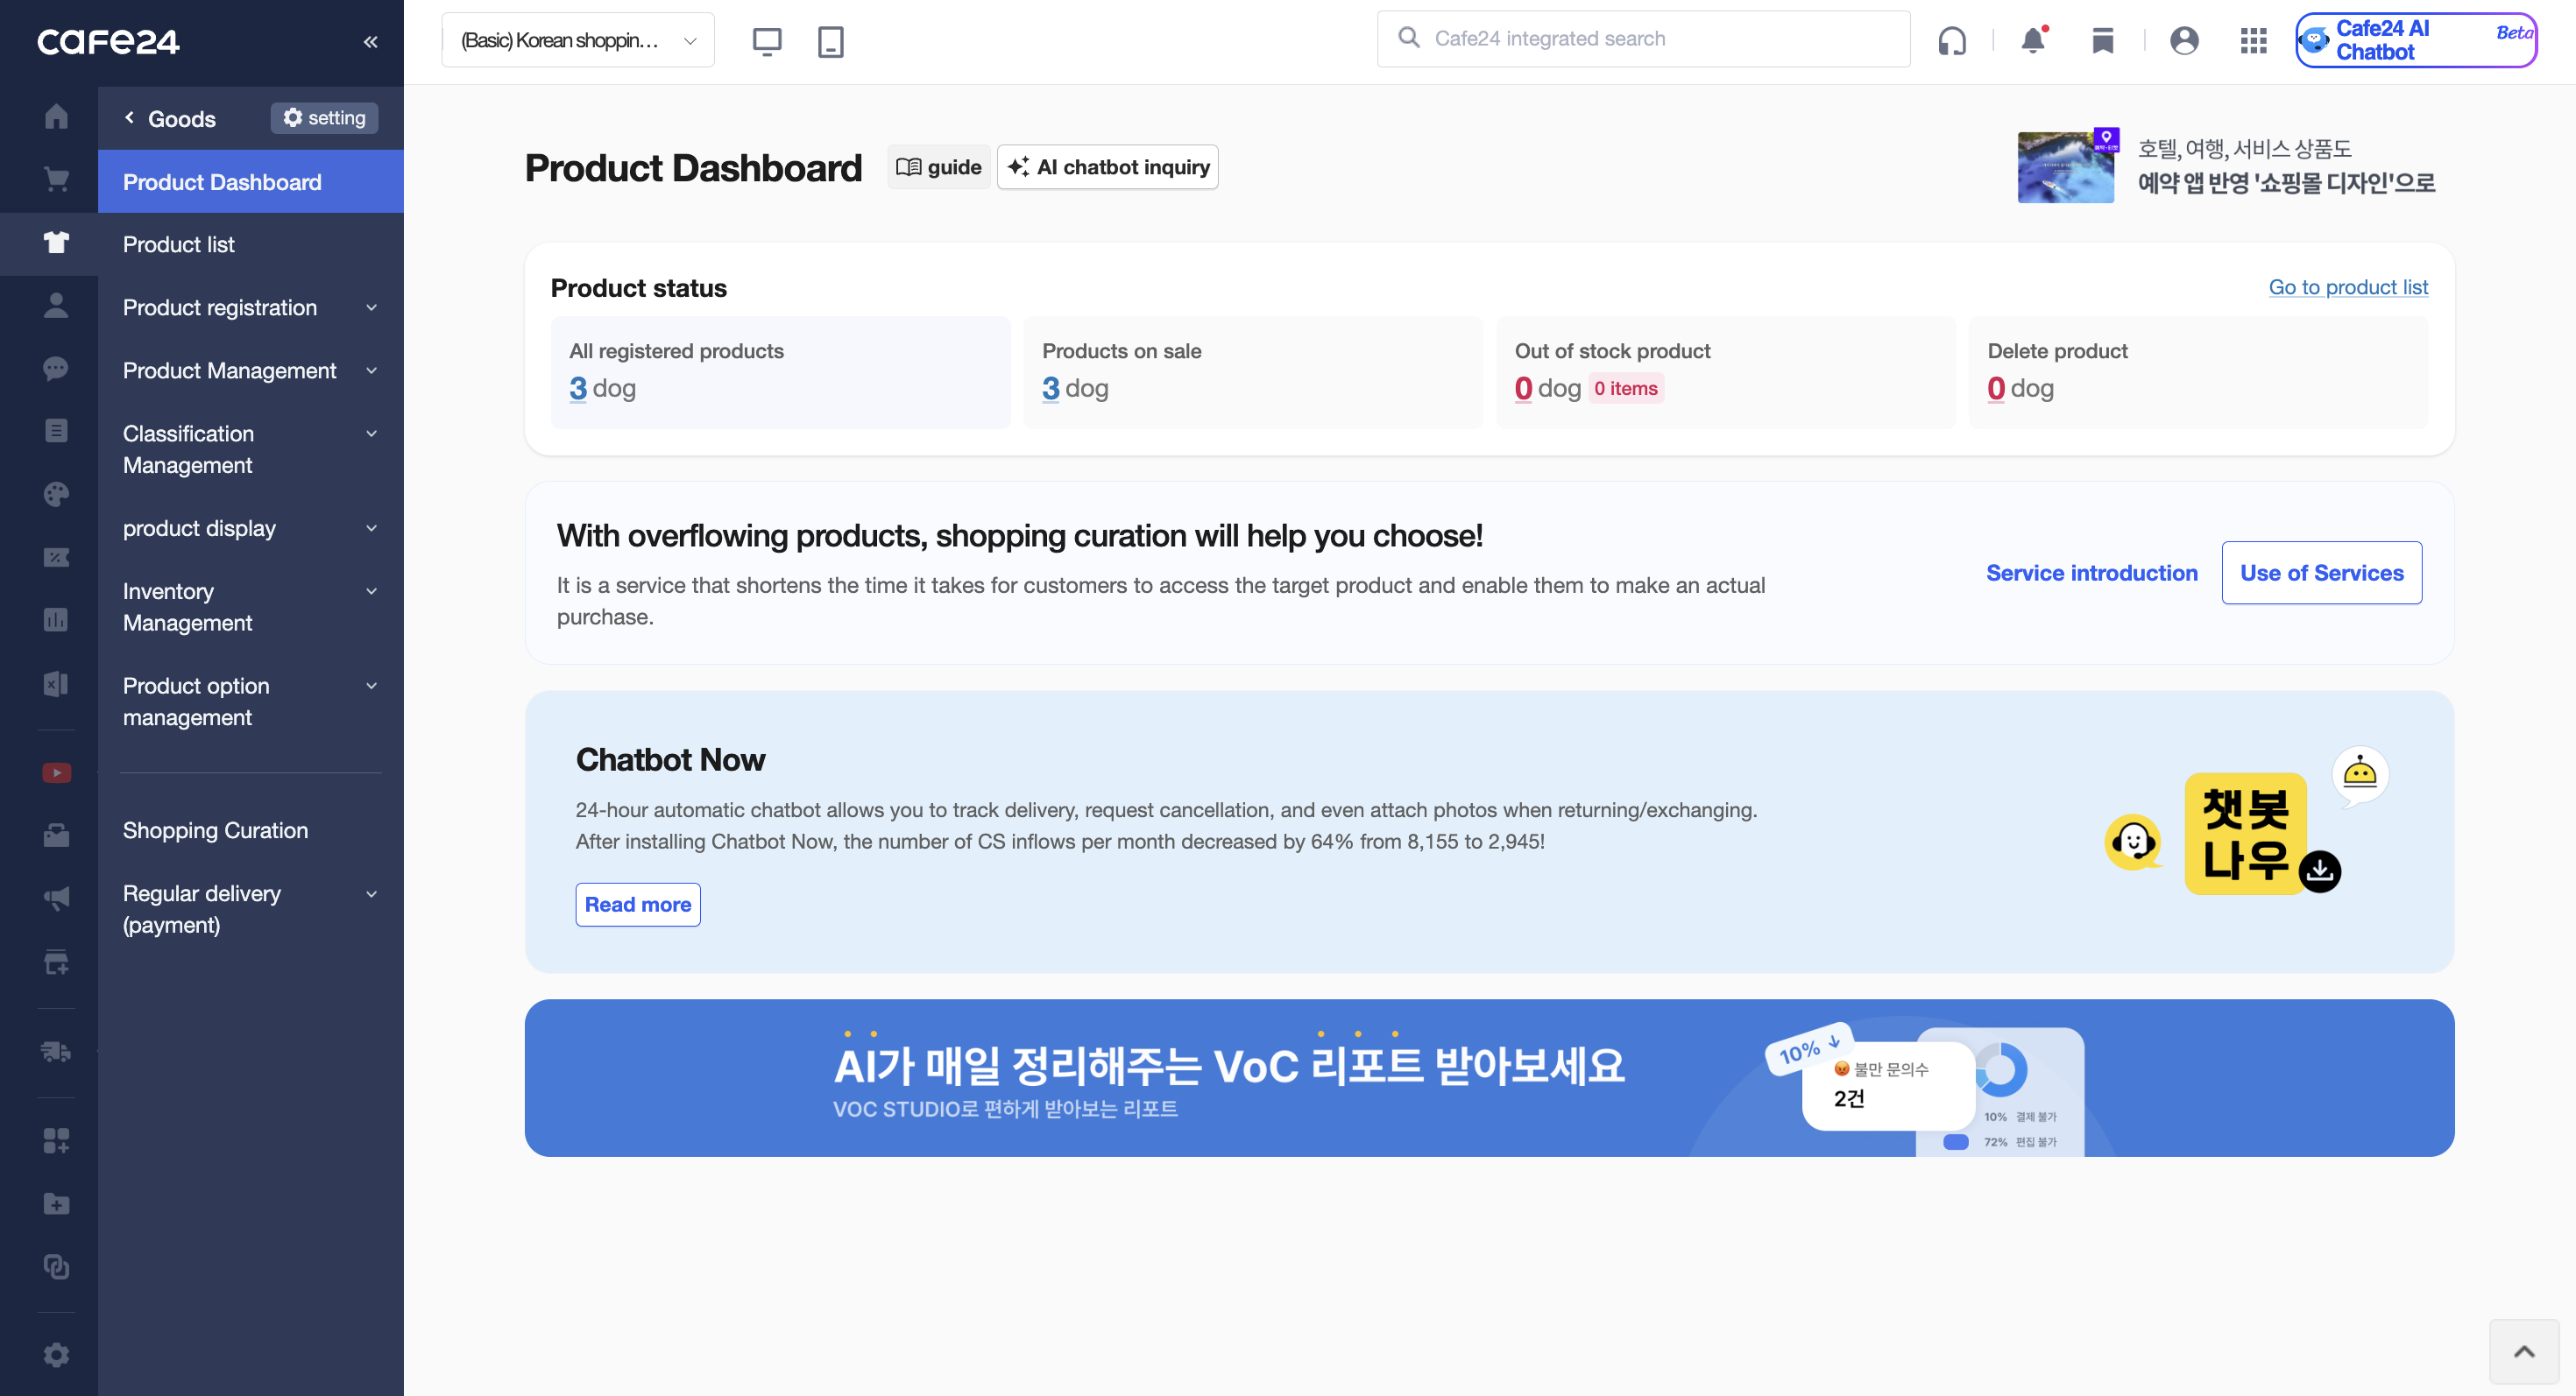2576x1396 pixels.
Task: Click the user account profile icon
Action: point(2184,40)
